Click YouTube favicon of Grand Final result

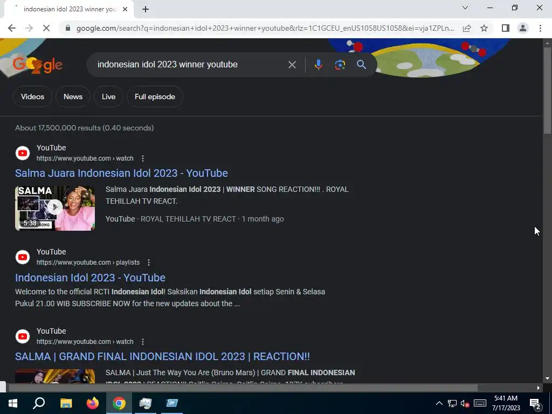click(x=23, y=336)
